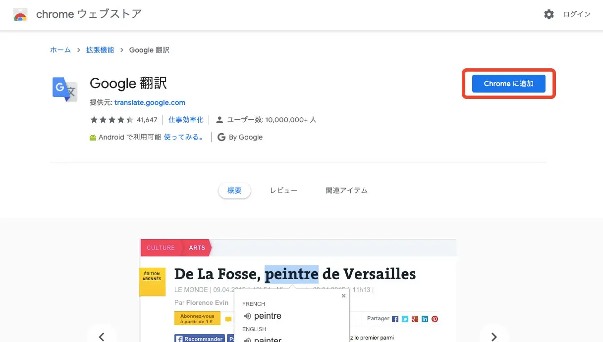Click the Google Translate extension icon

pos(65,89)
